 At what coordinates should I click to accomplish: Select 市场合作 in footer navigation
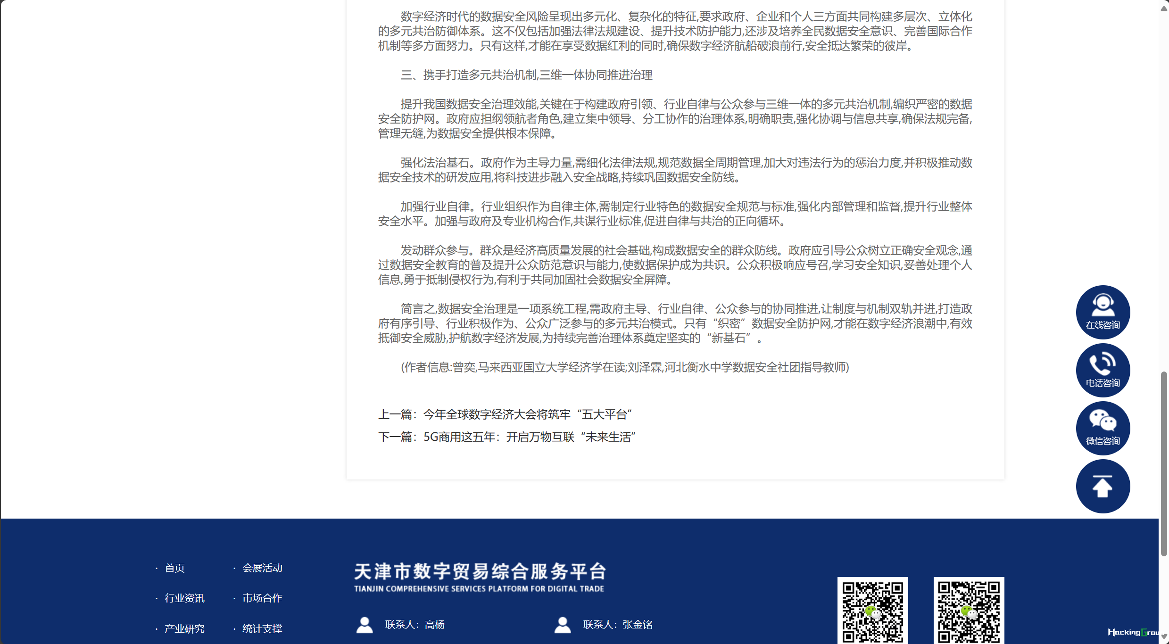pos(262,598)
